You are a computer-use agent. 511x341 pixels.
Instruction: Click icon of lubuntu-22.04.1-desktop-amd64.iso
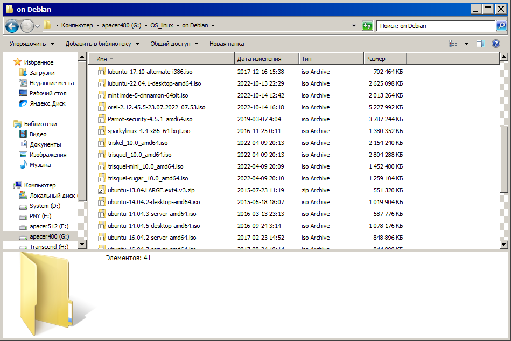(102, 83)
